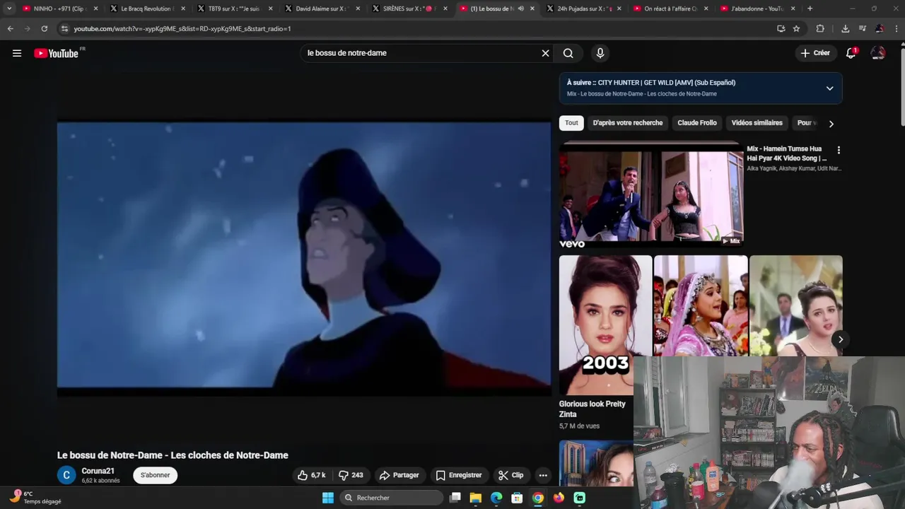
Task: Close the Le bossu de Notre-Dame tab
Action: [x=531, y=8]
